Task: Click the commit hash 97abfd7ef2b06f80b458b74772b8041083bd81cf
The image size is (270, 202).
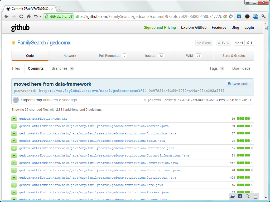Action: tap(215, 100)
